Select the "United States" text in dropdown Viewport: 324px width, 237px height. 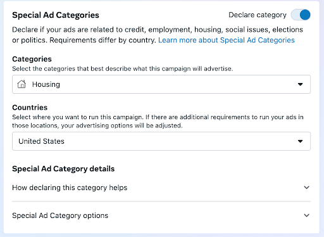41,141
